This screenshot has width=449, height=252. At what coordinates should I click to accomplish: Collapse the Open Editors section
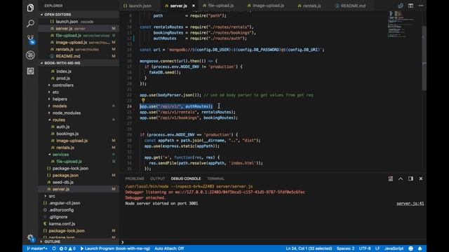pos(79,15)
